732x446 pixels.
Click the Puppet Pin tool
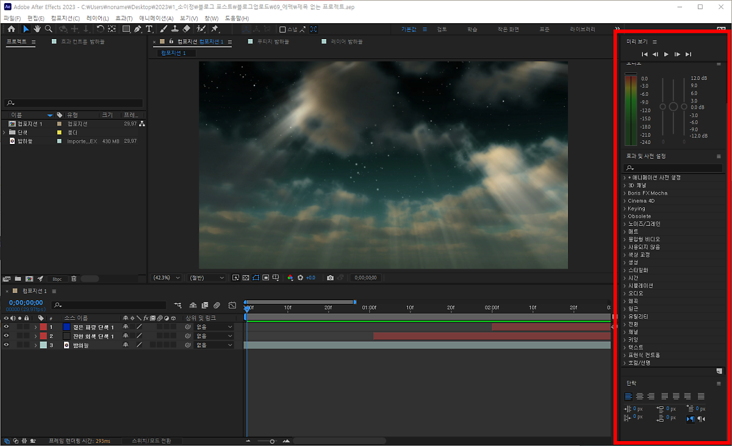tap(215, 29)
